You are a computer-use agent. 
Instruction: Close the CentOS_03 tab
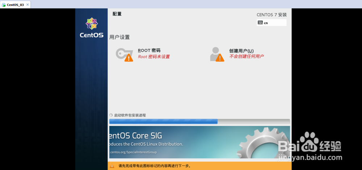[28, 5]
